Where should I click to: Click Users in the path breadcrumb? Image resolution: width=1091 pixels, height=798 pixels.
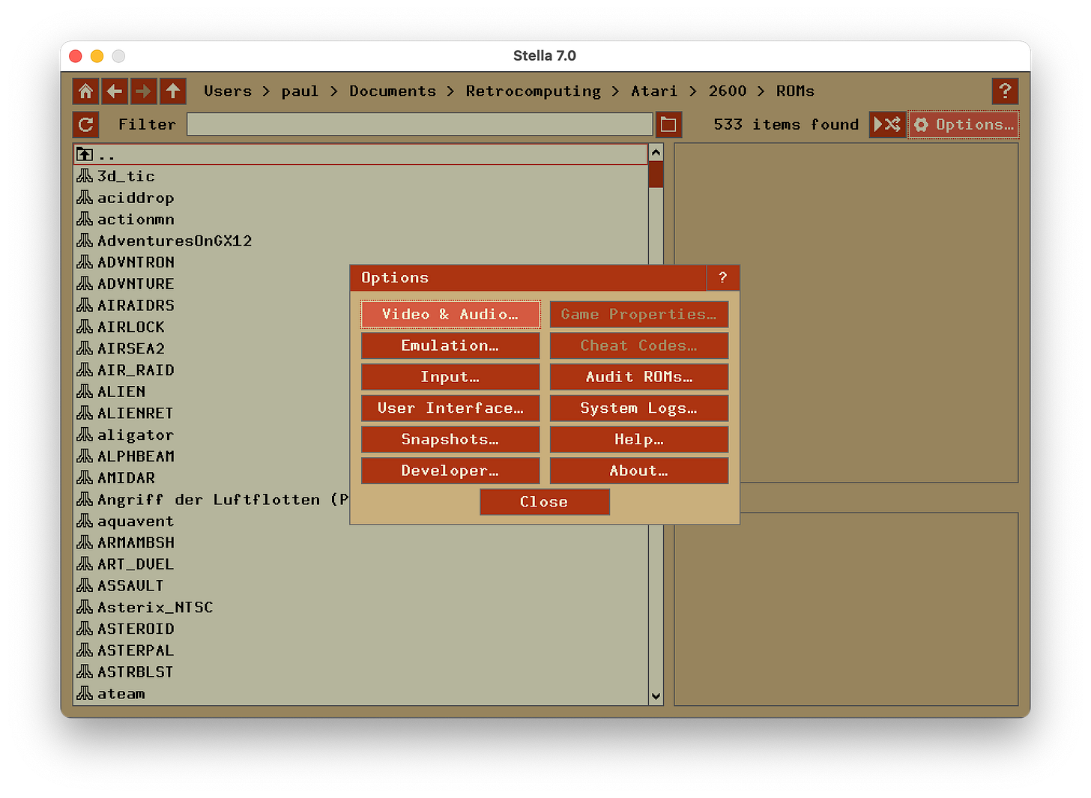click(228, 91)
